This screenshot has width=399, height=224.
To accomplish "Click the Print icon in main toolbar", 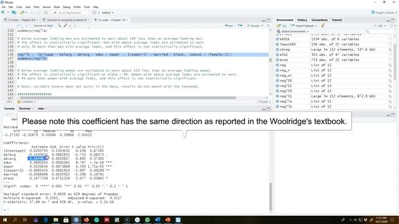I will [x=46, y=12].
